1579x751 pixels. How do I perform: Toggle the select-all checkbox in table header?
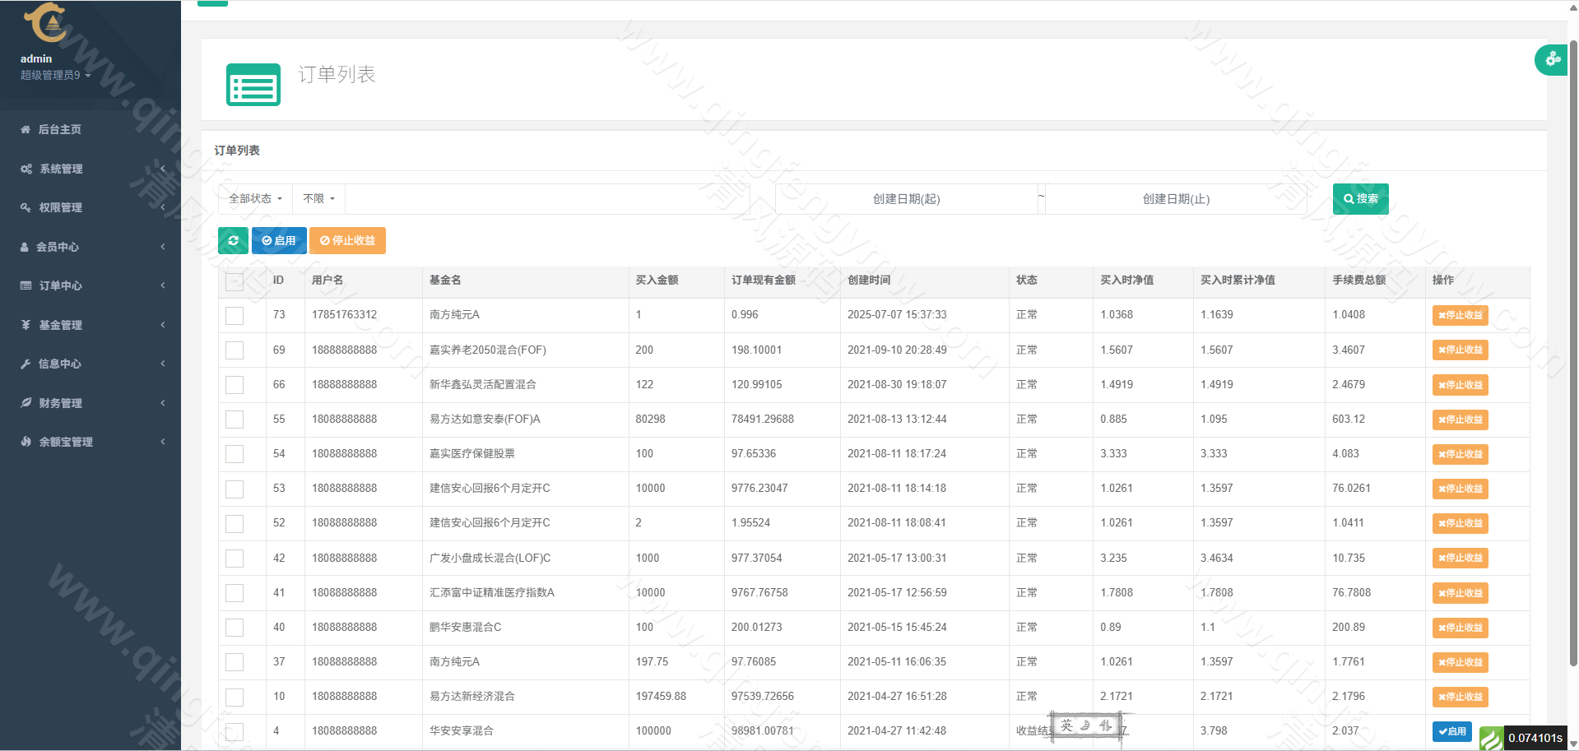pos(235,281)
